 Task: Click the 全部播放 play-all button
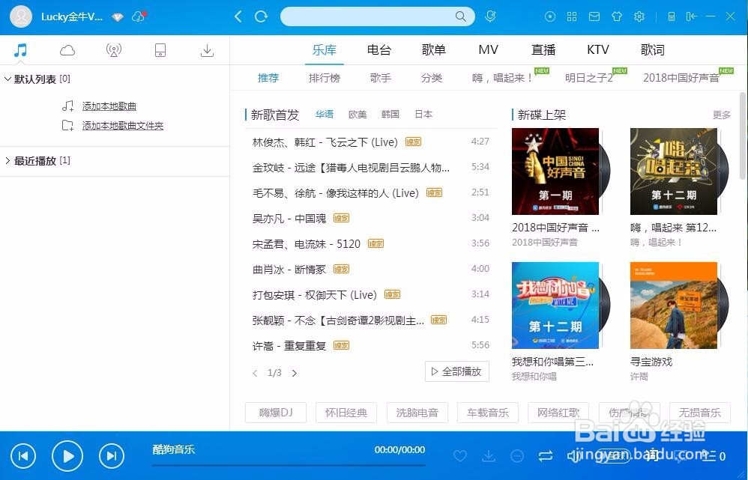point(456,371)
